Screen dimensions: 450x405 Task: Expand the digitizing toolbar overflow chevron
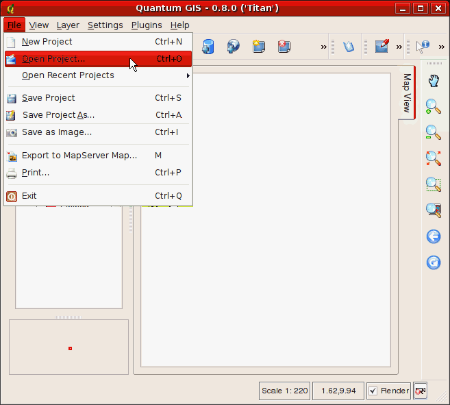coord(399,47)
